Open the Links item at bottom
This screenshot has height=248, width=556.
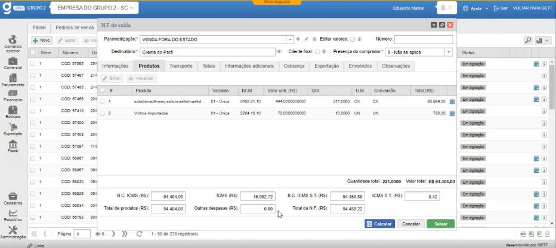(x=36, y=245)
